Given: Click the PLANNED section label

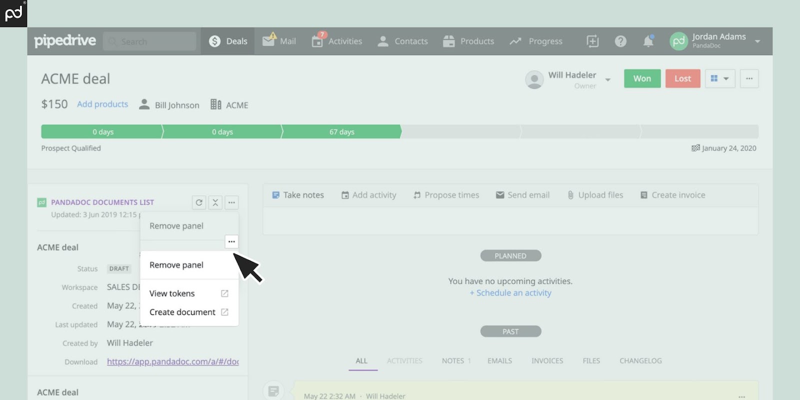Looking at the screenshot, I should tap(510, 256).
